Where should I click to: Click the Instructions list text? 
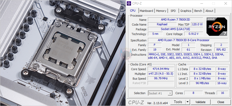[188, 56]
